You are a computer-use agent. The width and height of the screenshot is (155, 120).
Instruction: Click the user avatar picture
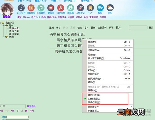(7, 10)
